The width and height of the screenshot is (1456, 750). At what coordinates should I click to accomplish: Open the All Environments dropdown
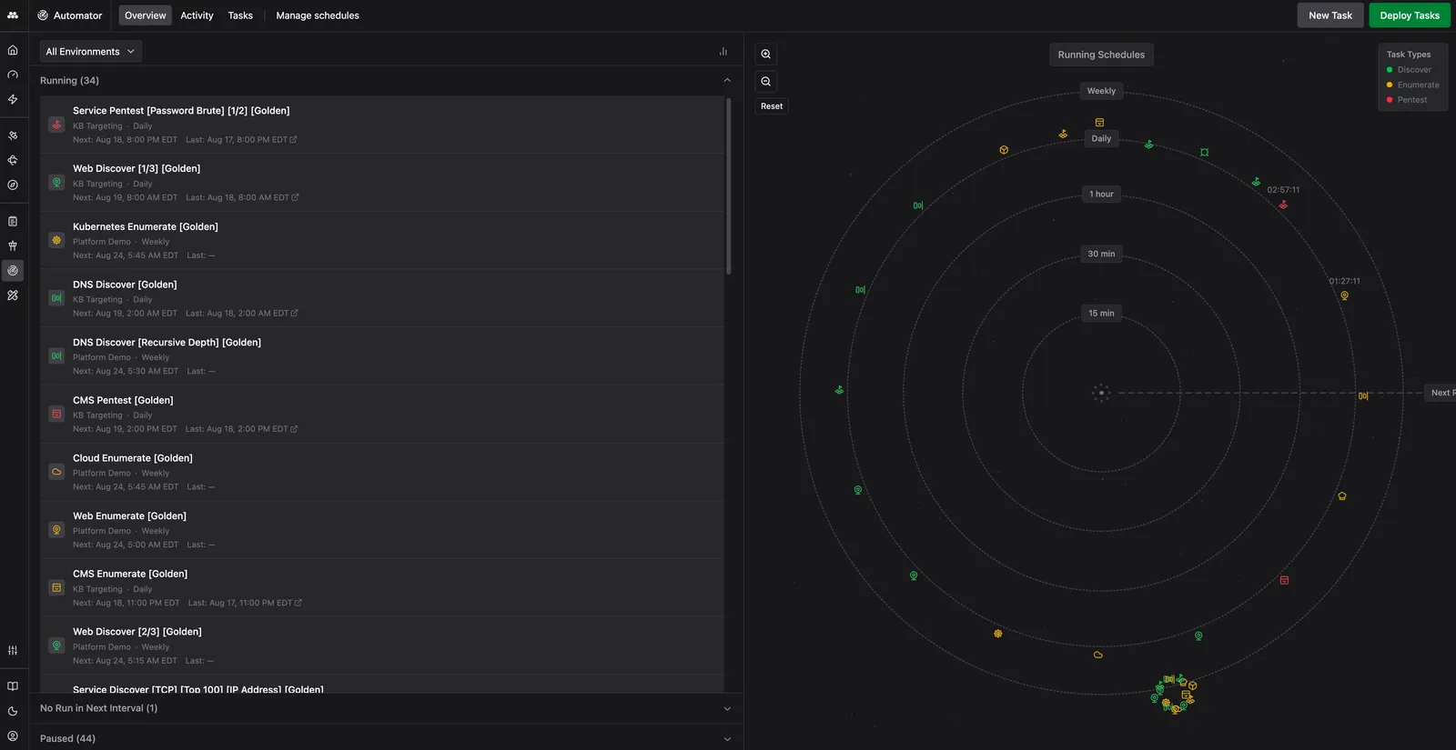[90, 52]
